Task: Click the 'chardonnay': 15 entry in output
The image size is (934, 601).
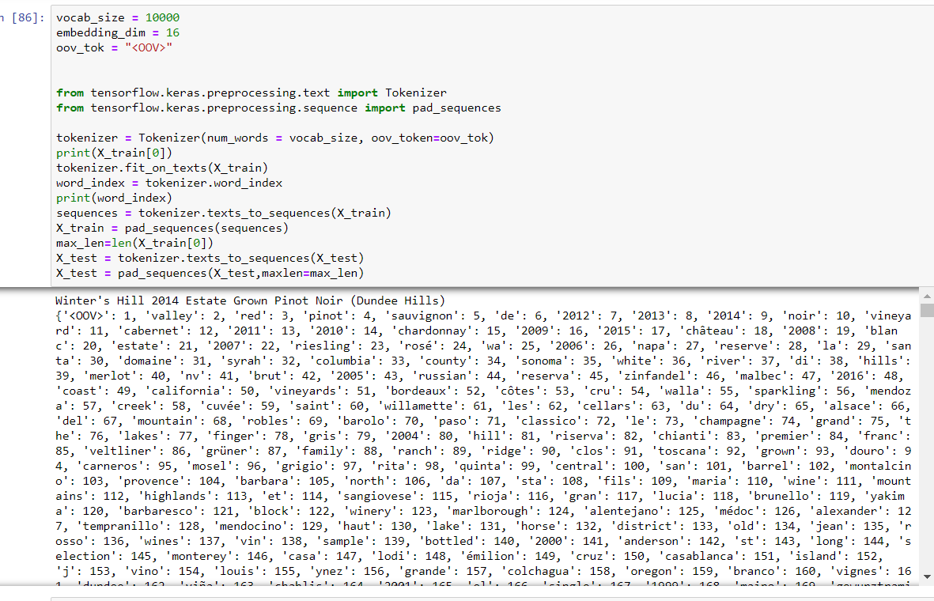Action: (448, 331)
